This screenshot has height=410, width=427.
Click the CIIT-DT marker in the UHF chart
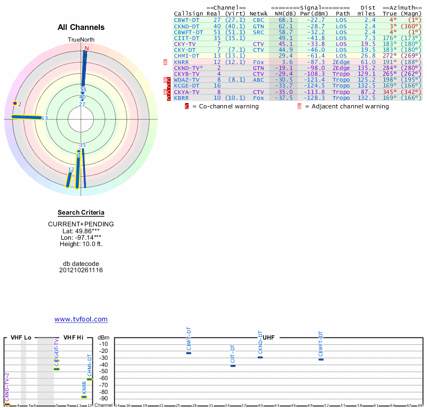tap(233, 366)
